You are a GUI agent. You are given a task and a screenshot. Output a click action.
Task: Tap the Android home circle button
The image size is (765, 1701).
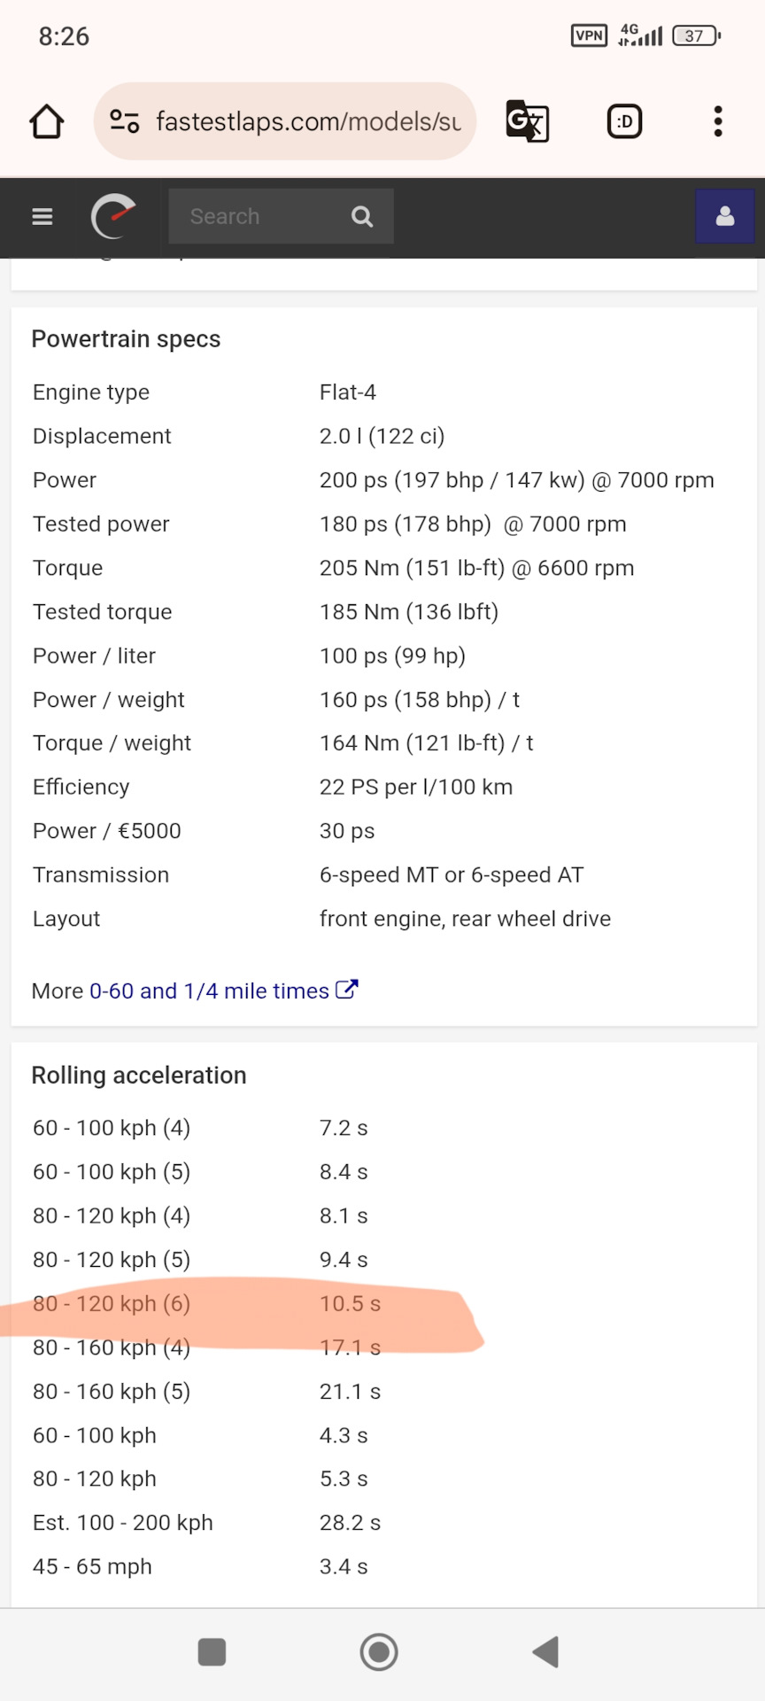pos(379,1652)
